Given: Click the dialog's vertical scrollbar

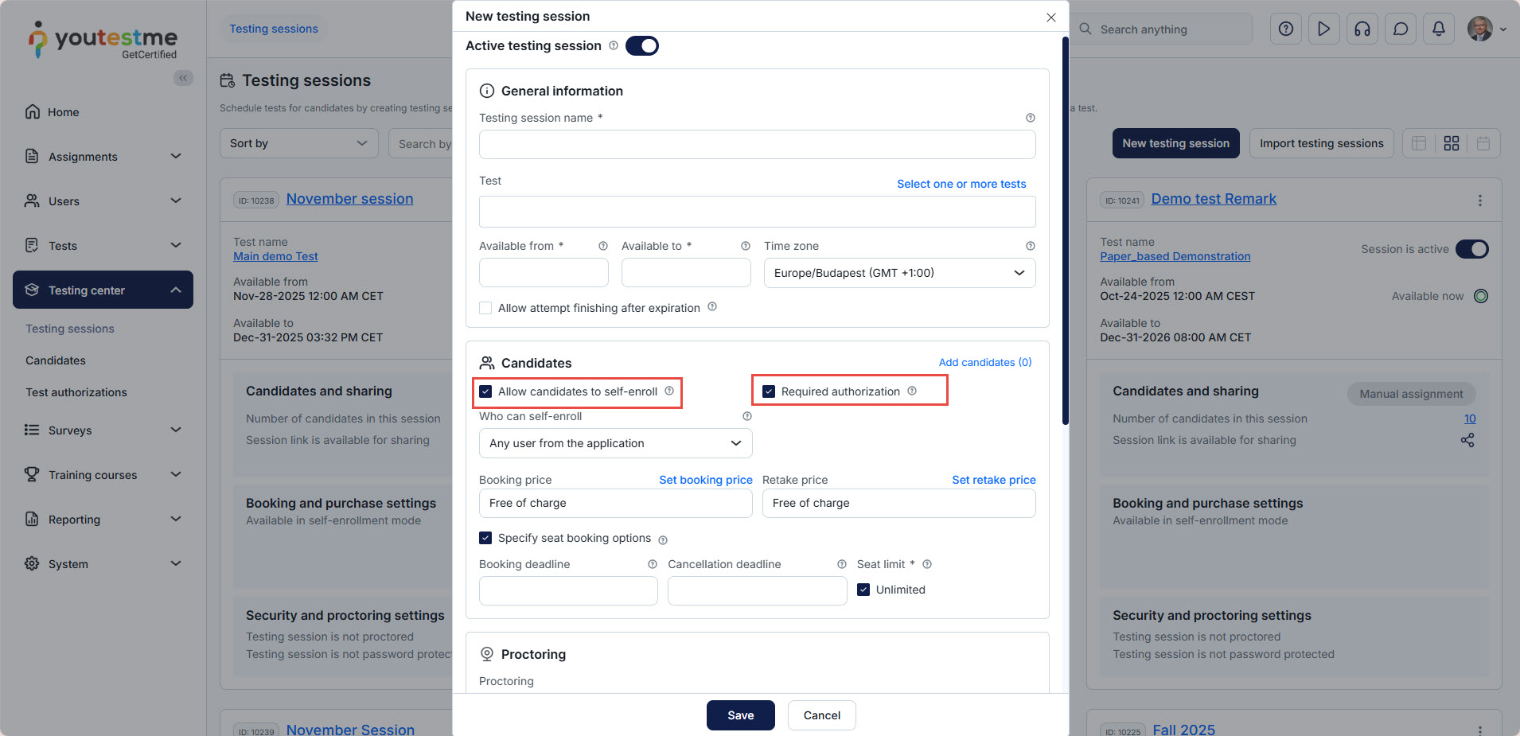Looking at the screenshot, I should pos(1065,231).
